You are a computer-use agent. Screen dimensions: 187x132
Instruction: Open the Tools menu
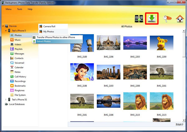click(x=20, y=9)
